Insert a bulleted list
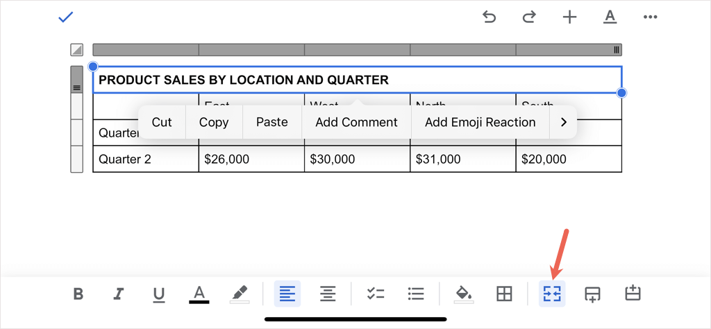This screenshot has width=711, height=329. 416,294
